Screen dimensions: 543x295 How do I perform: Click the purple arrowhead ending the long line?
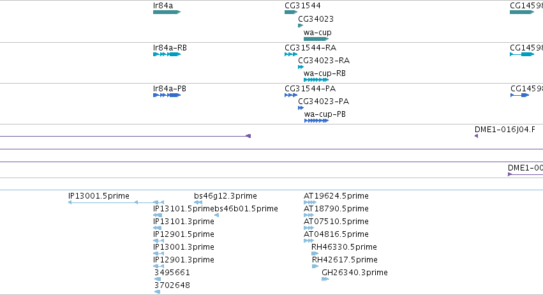[248, 136]
